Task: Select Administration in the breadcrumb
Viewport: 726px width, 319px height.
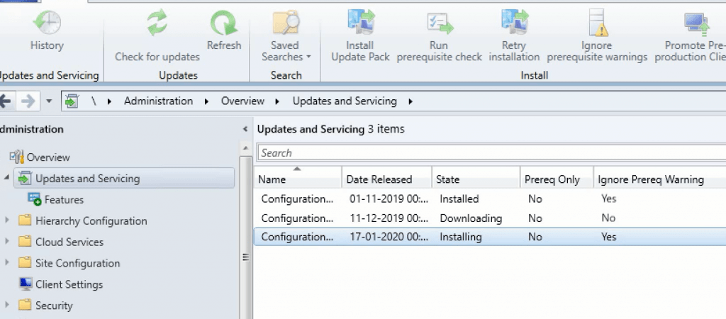Action: tap(158, 101)
